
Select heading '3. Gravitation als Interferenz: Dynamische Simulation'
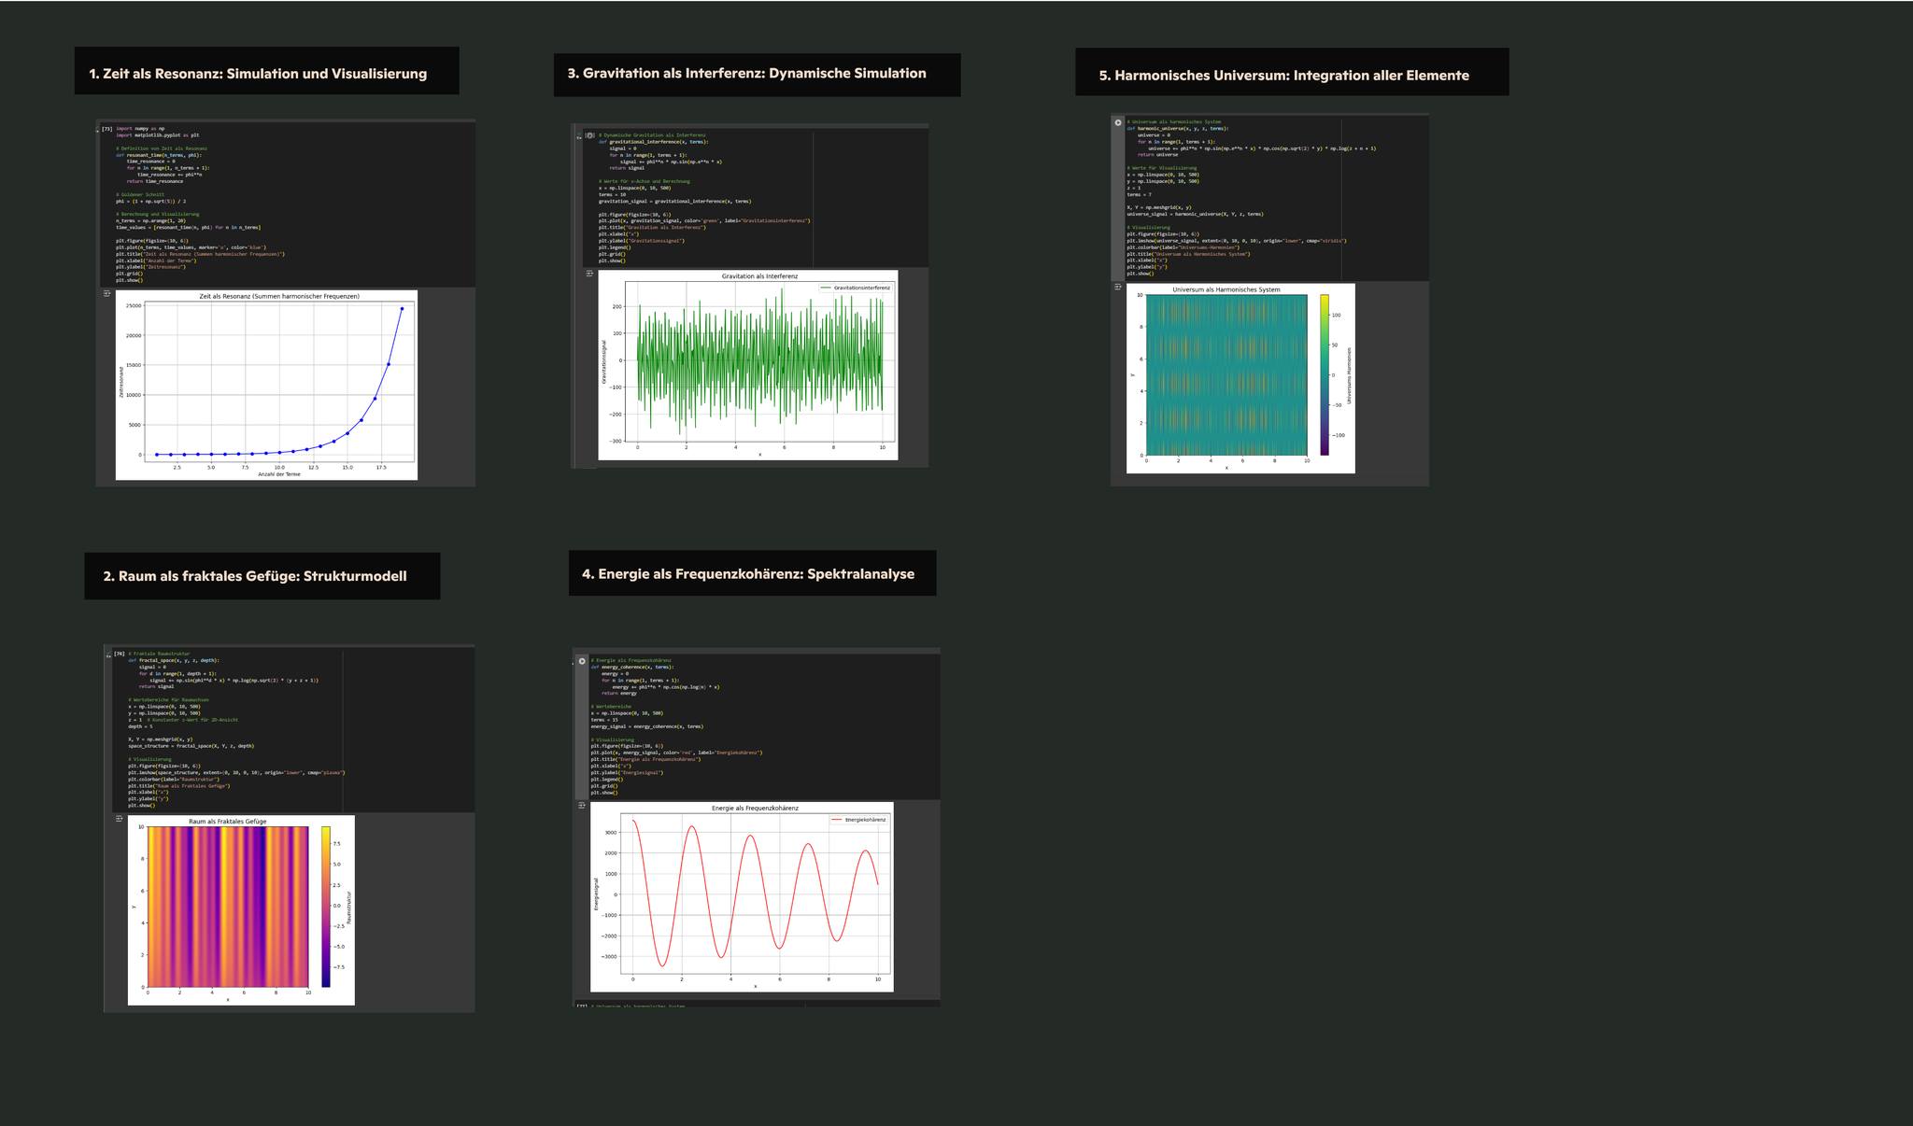click(x=746, y=73)
